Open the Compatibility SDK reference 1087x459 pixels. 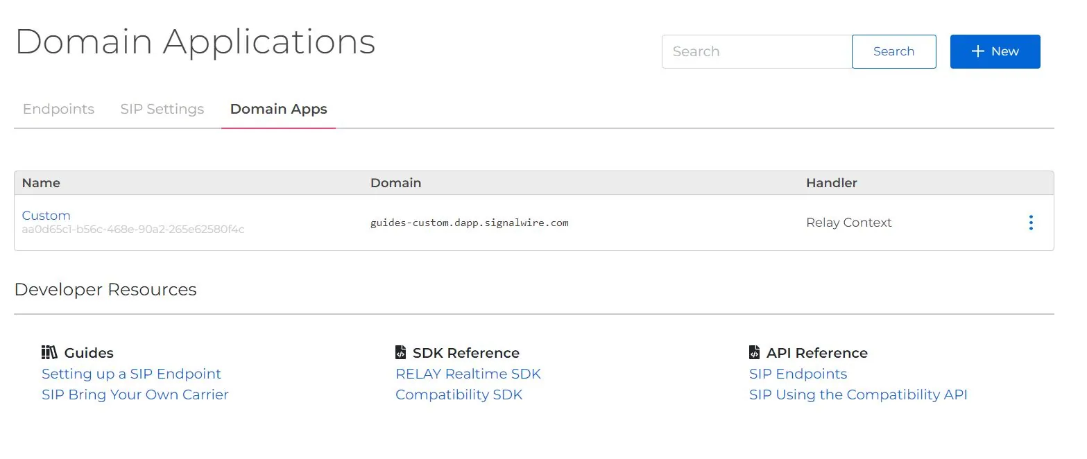click(459, 395)
